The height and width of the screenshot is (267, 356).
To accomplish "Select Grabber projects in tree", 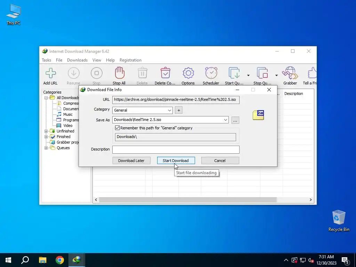I will click(x=68, y=142).
